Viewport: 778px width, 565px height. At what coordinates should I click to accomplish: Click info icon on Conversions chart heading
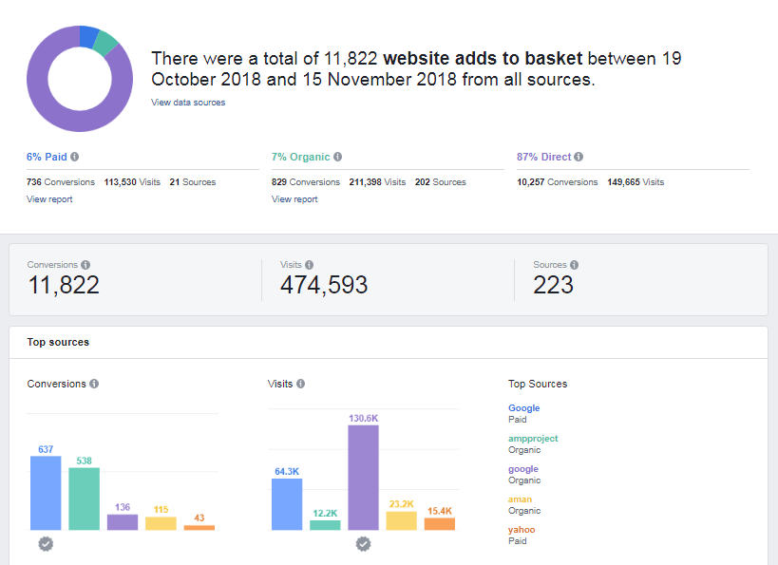coord(94,384)
